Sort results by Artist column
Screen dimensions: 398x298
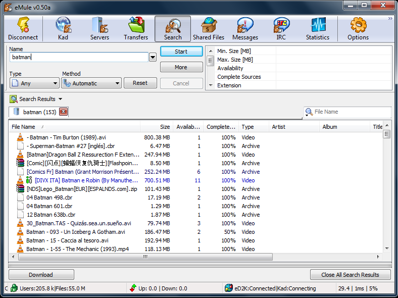(x=294, y=127)
